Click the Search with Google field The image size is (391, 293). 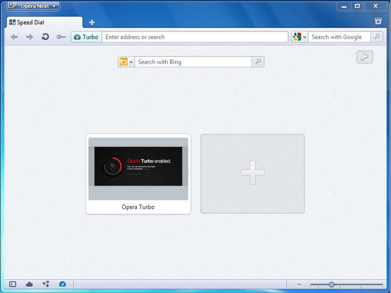(339, 37)
